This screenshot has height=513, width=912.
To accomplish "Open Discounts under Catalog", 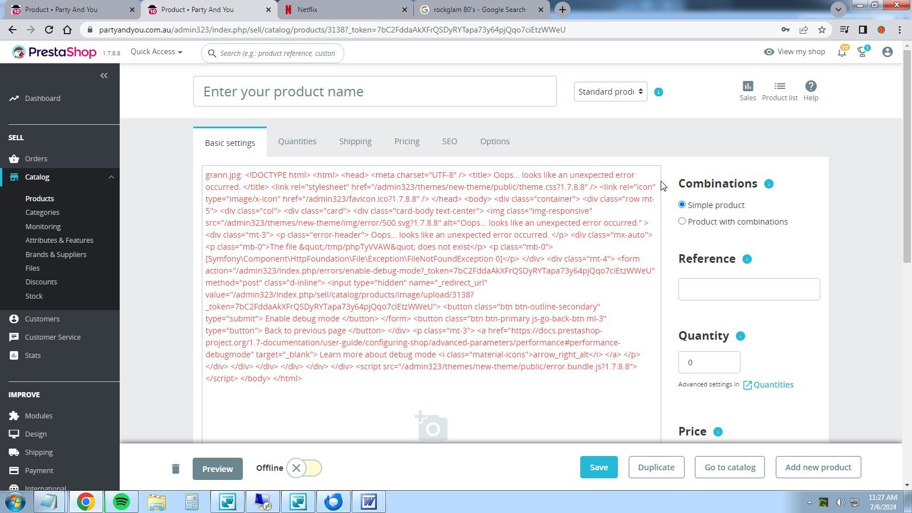I will click(x=41, y=282).
